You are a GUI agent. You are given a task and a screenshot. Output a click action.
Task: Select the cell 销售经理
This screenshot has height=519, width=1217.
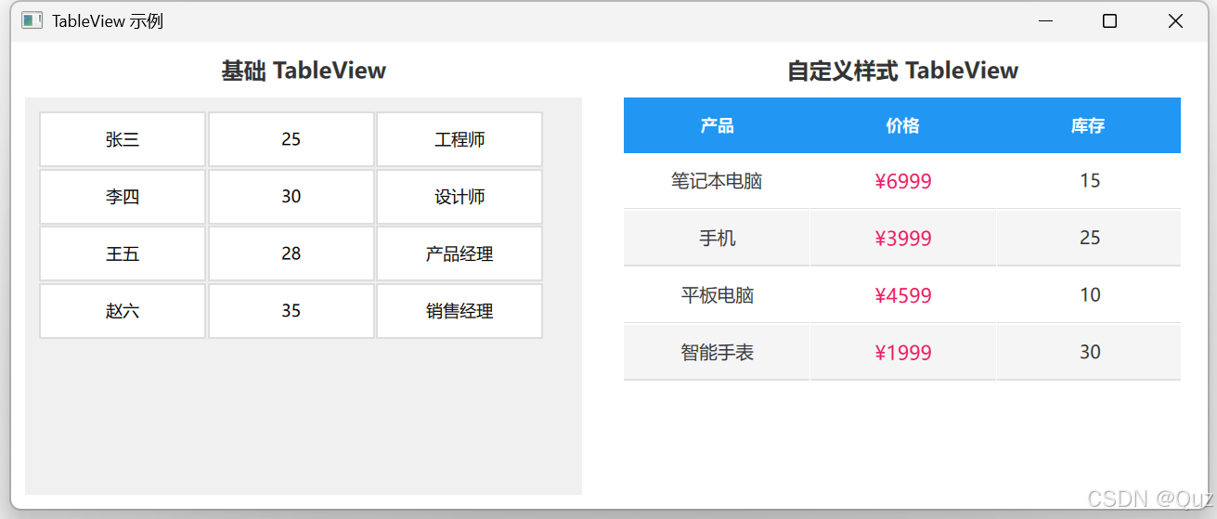(460, 311)
